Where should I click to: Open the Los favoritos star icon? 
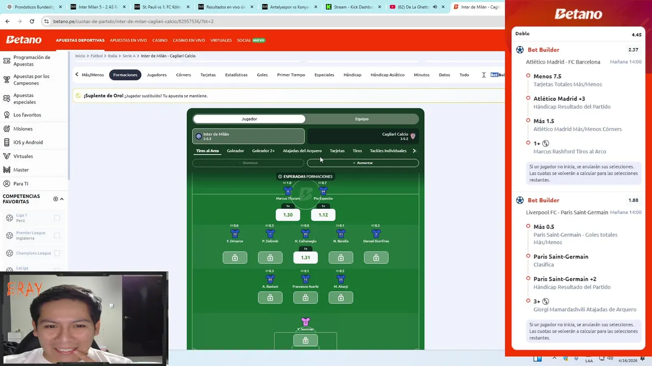pos(7,115)
